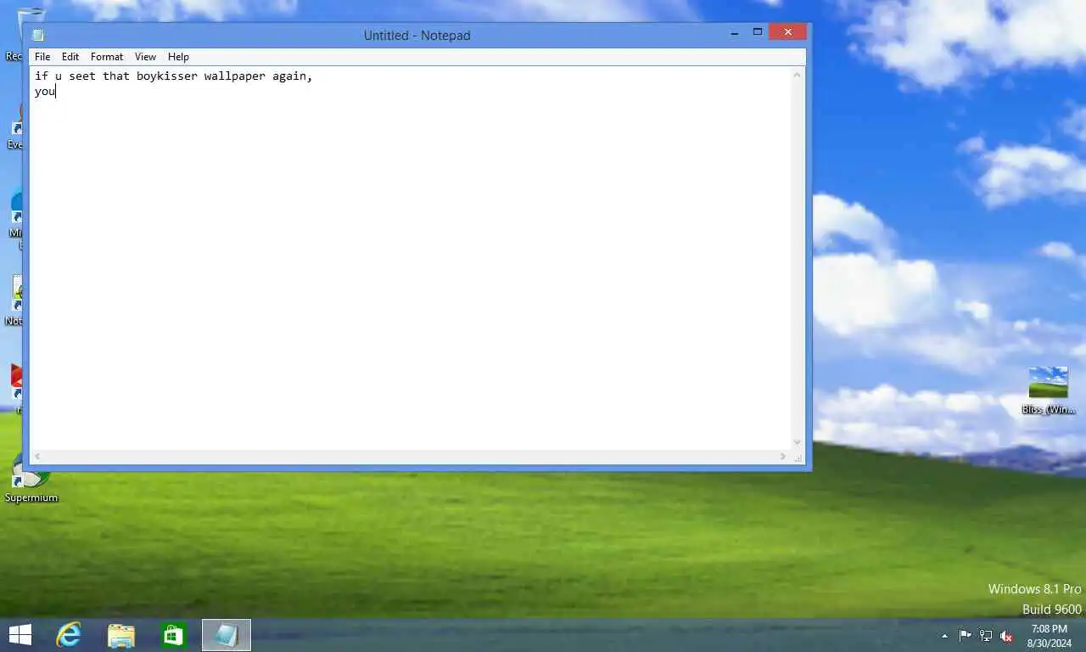Select the Bliss image desktop icon
This screenshot has width=1086, height=652.
pyautogui.click(x=1049, y=391)
